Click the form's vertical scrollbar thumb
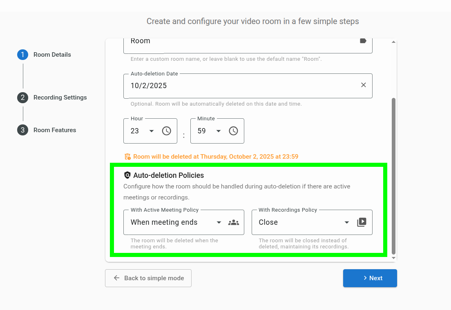This screenshot has height=310, width=451. pyautogui.click(x=393, y=175)
